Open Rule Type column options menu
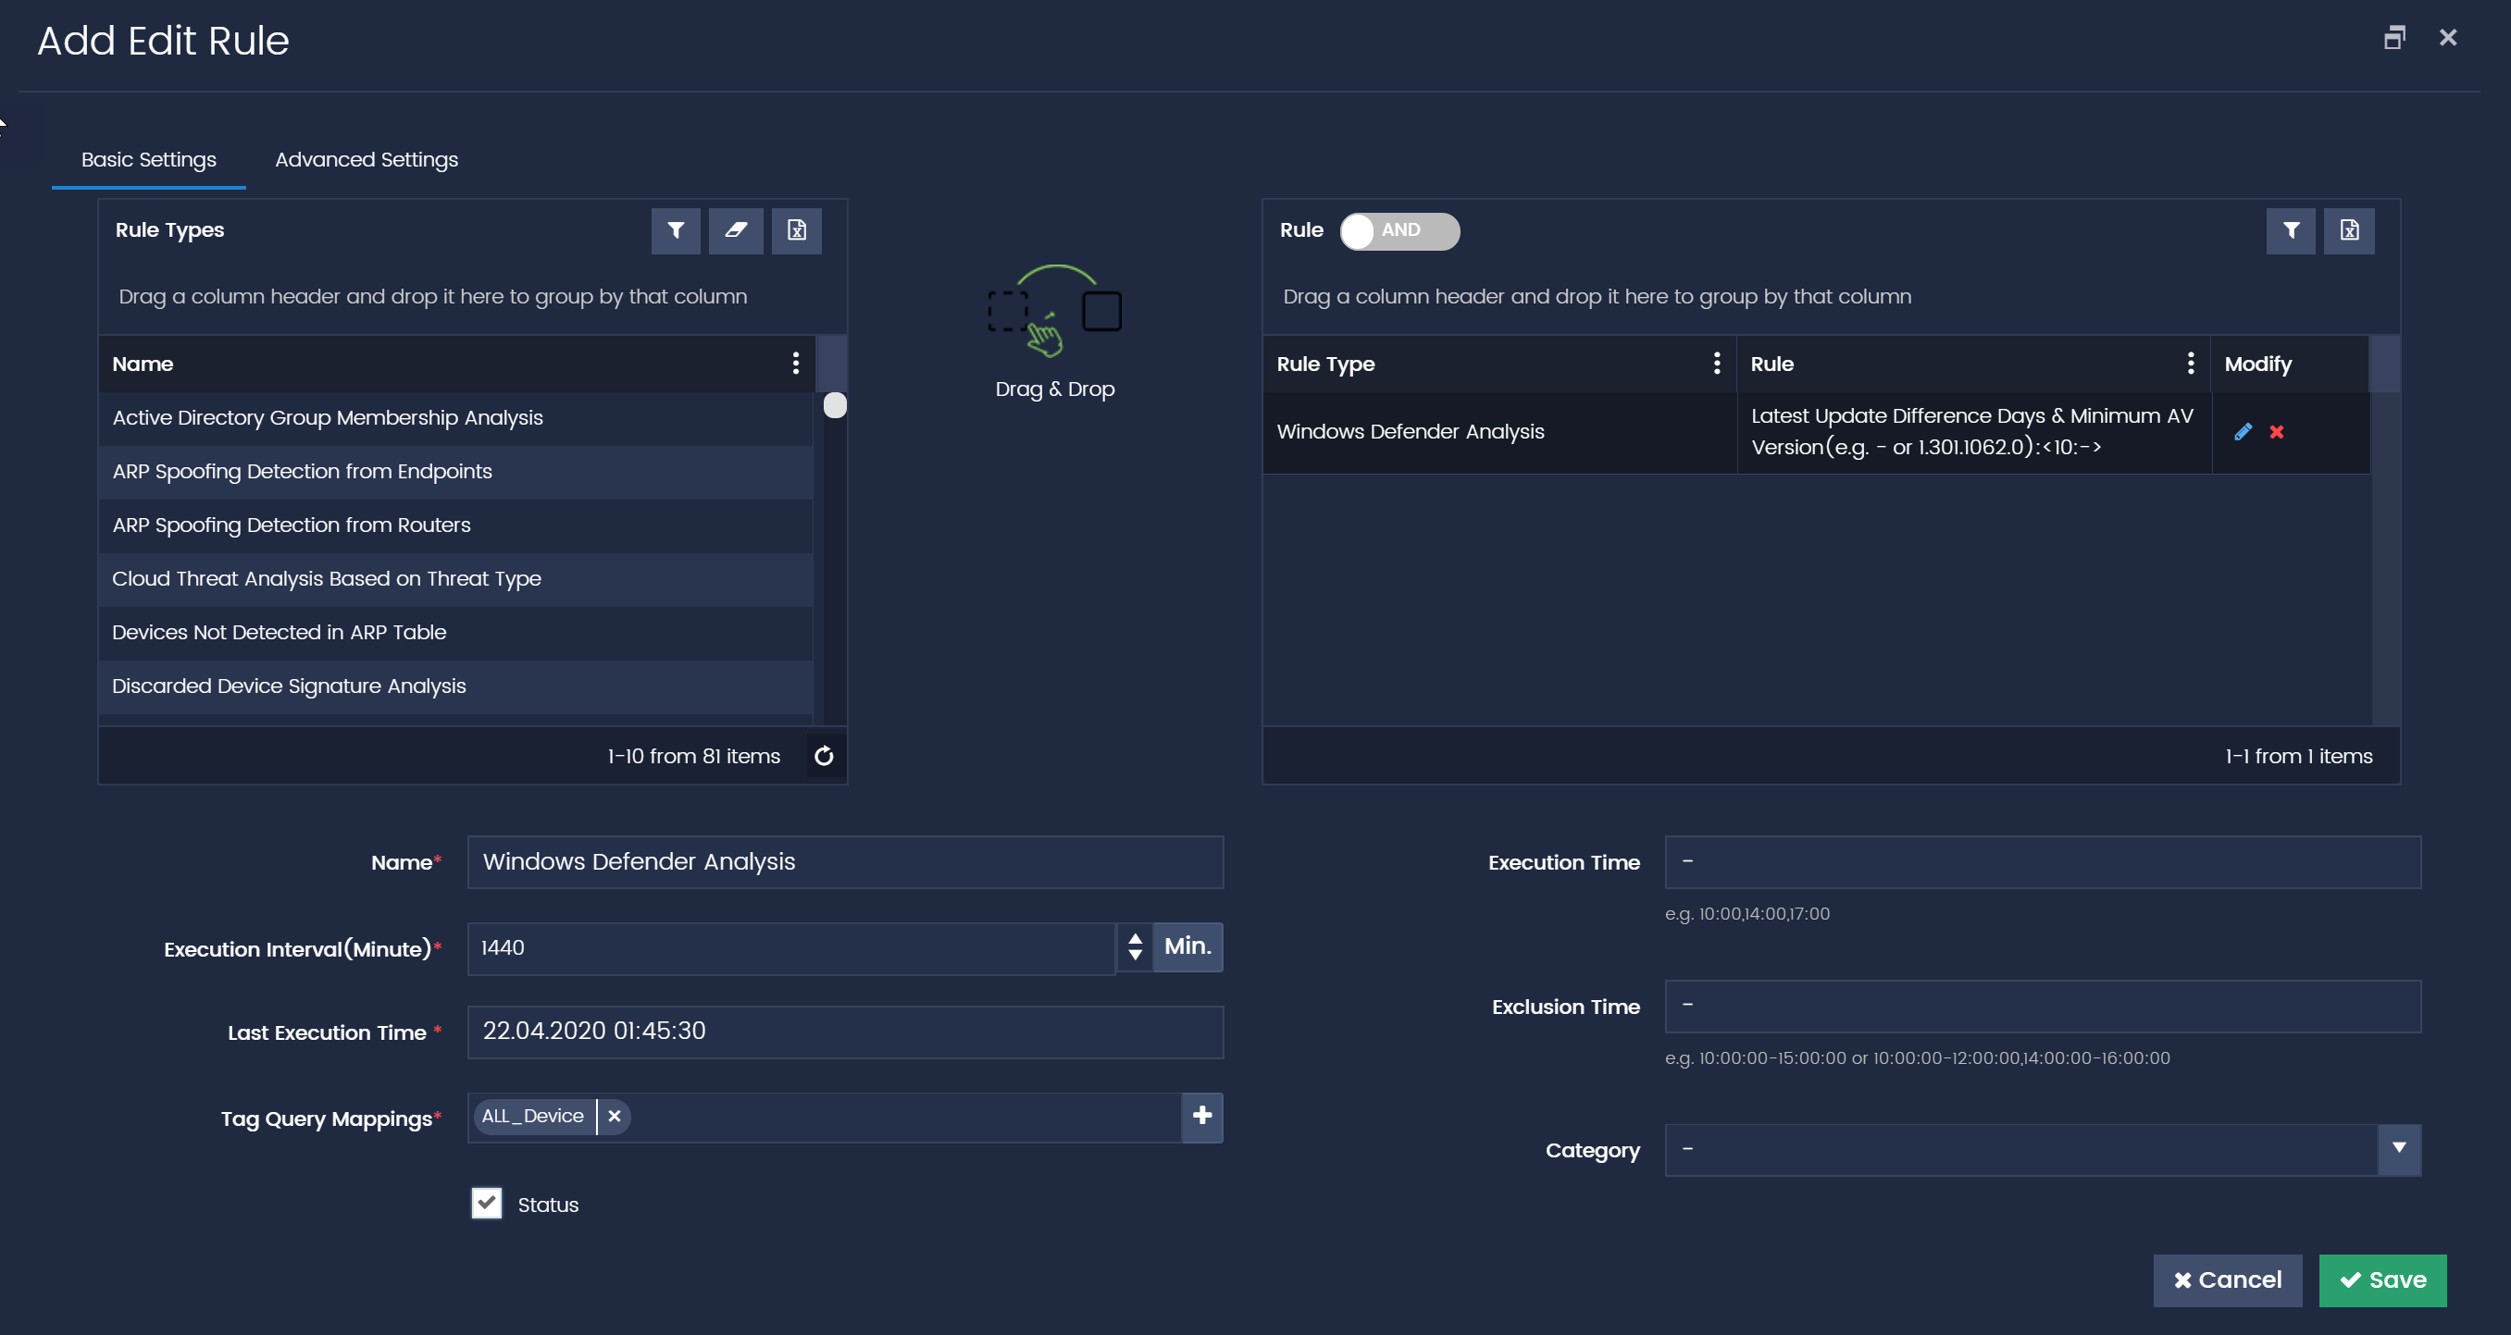The width and height of the screenshot is (2511, 1335). (x=1717, y=364)
